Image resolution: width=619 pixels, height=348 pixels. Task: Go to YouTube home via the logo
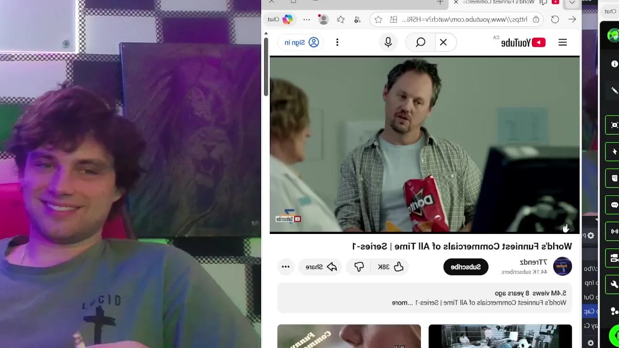(x=523, y=43)
